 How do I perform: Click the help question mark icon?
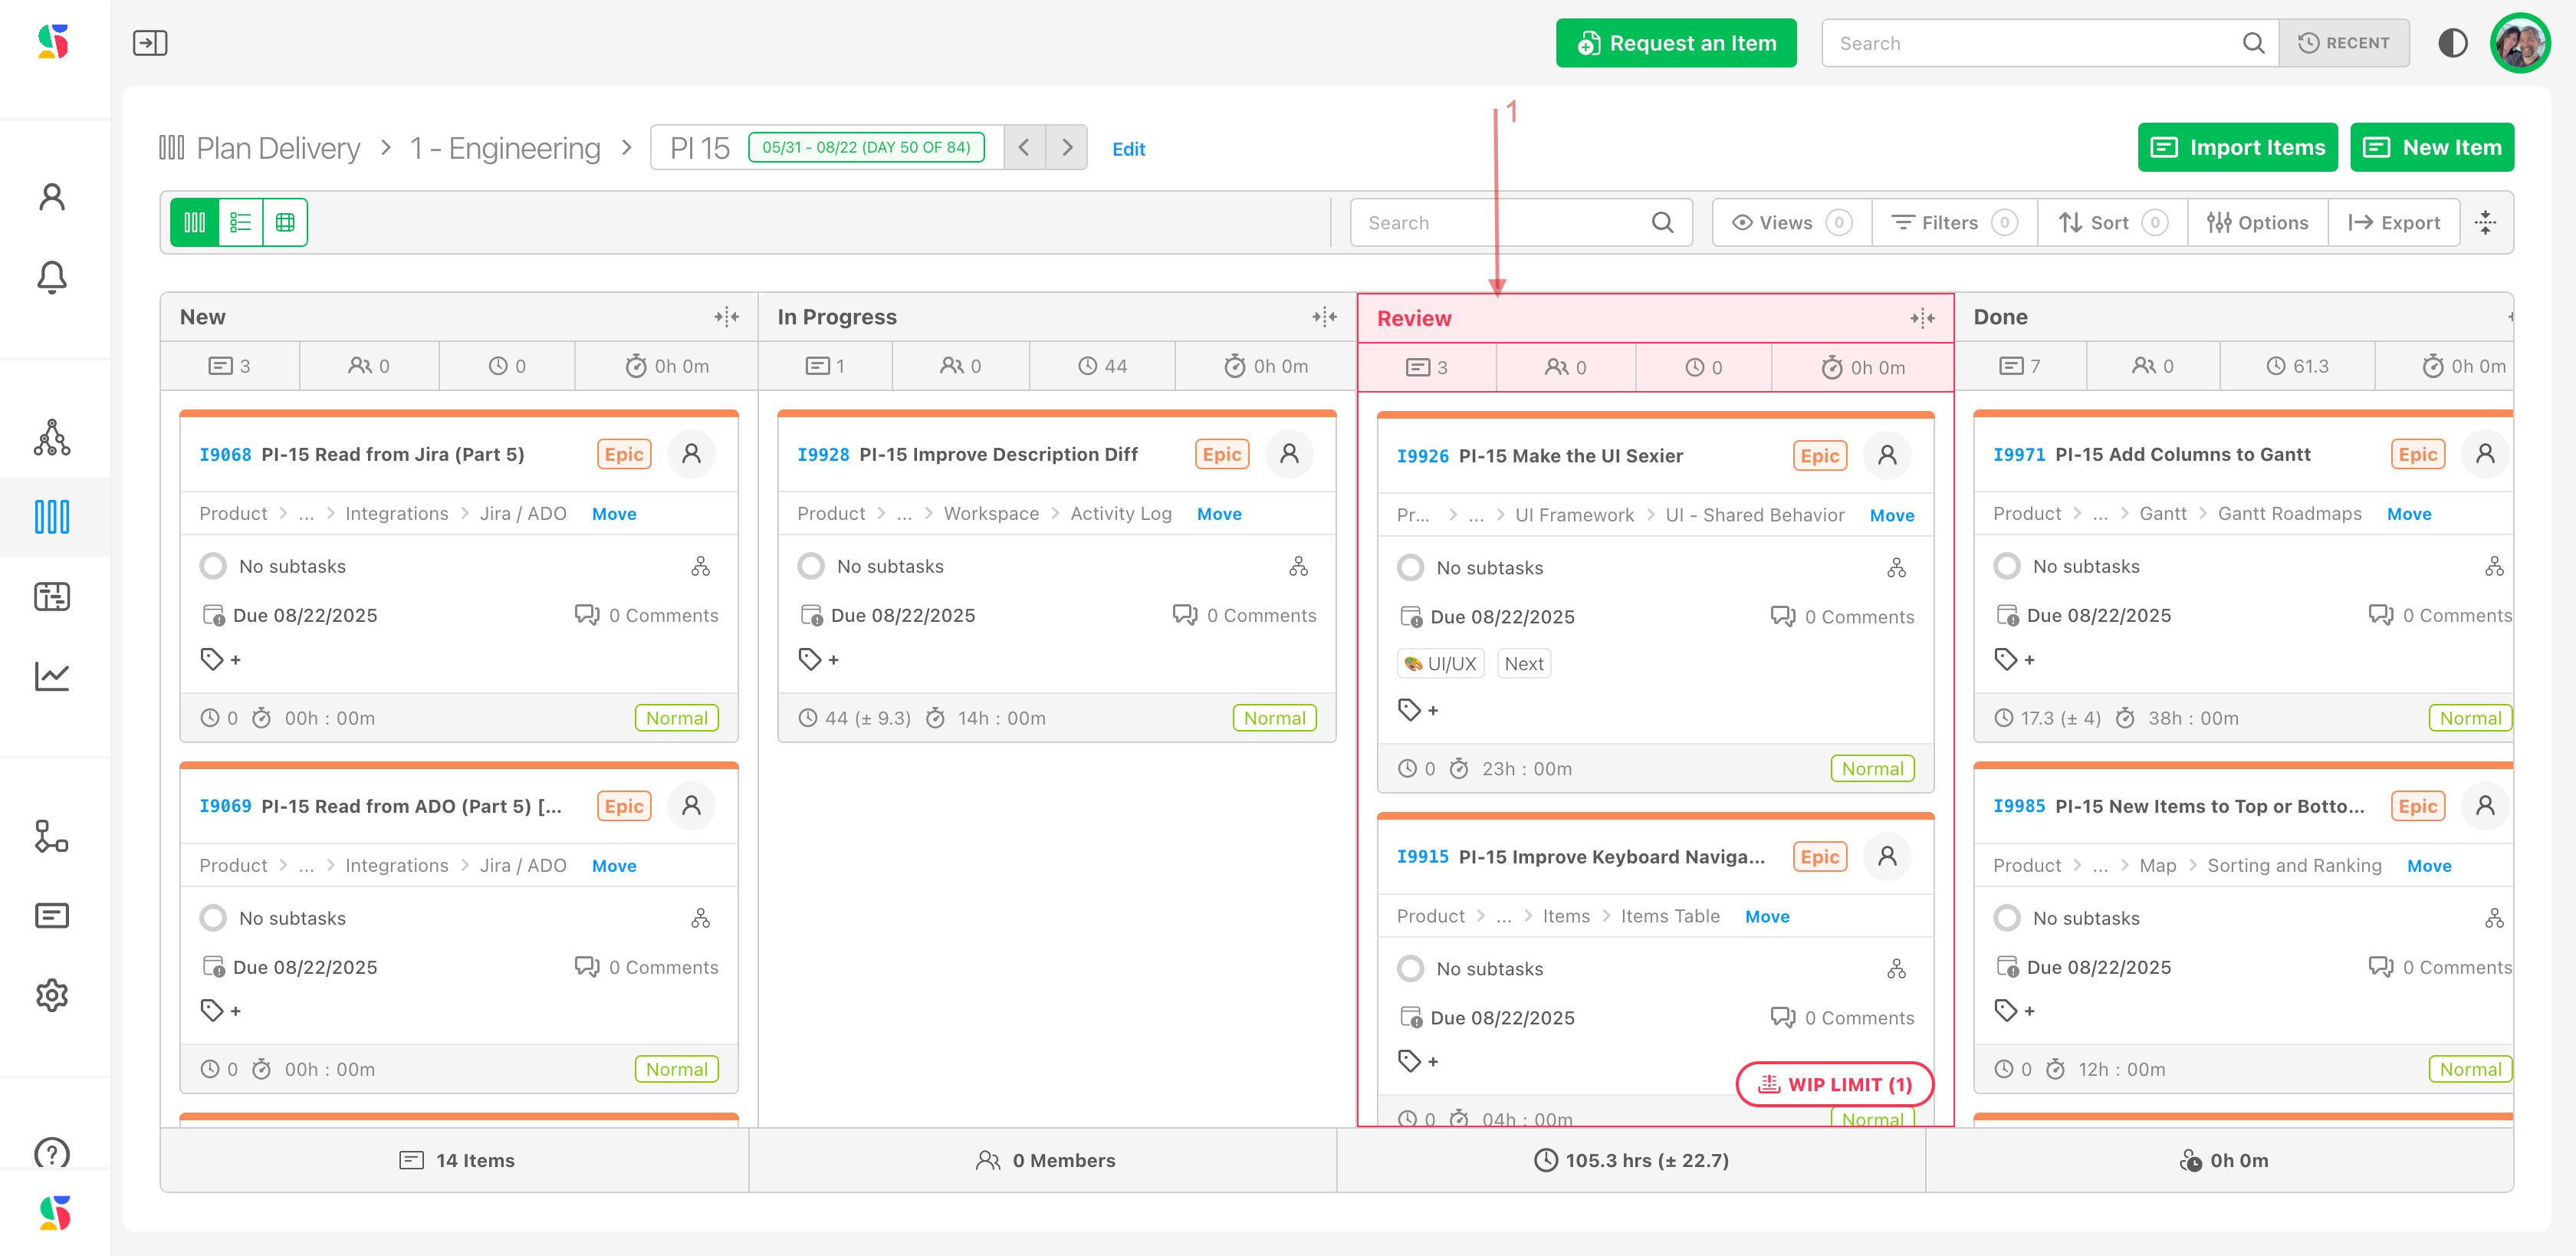coord(52,1153)
